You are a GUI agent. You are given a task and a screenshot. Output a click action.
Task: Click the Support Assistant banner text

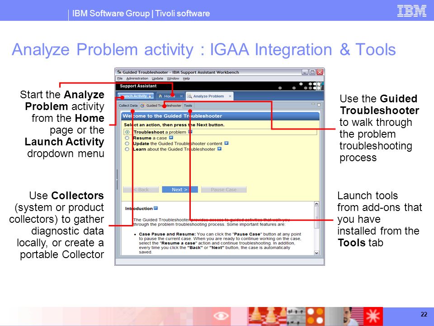(138, 86)
